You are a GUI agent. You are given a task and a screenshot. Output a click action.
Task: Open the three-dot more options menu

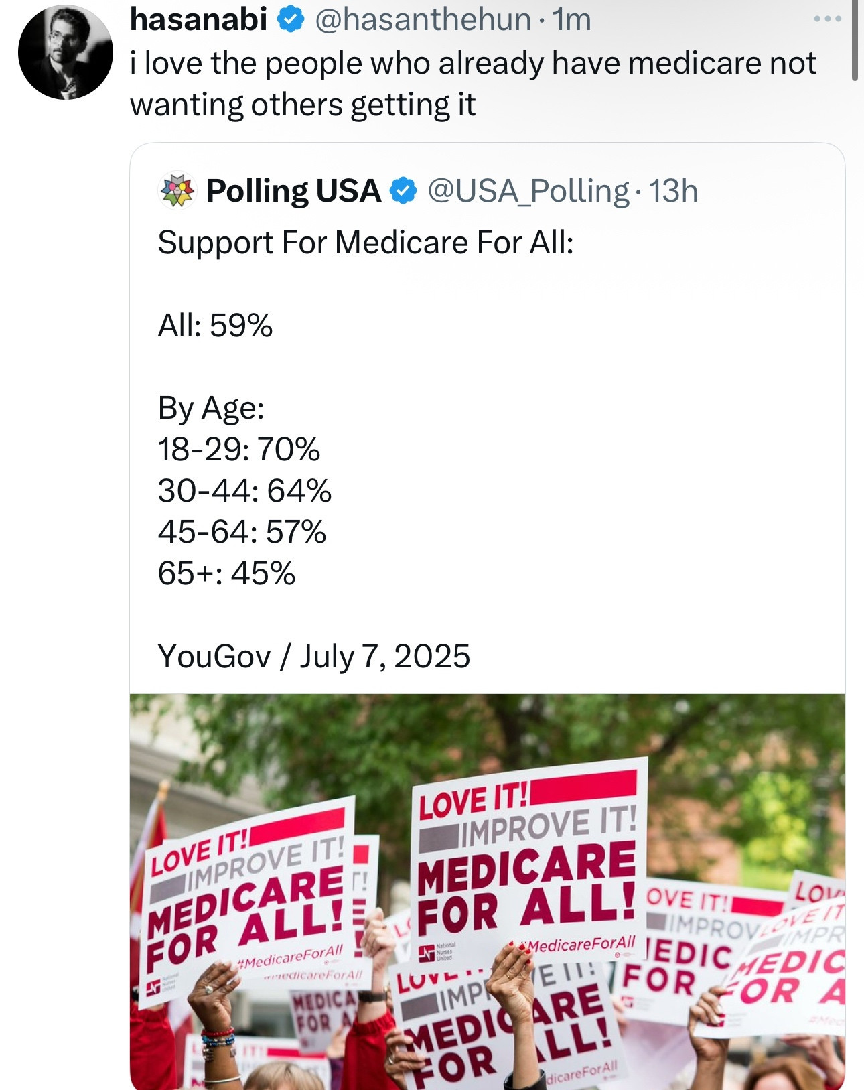coord(827,19)
